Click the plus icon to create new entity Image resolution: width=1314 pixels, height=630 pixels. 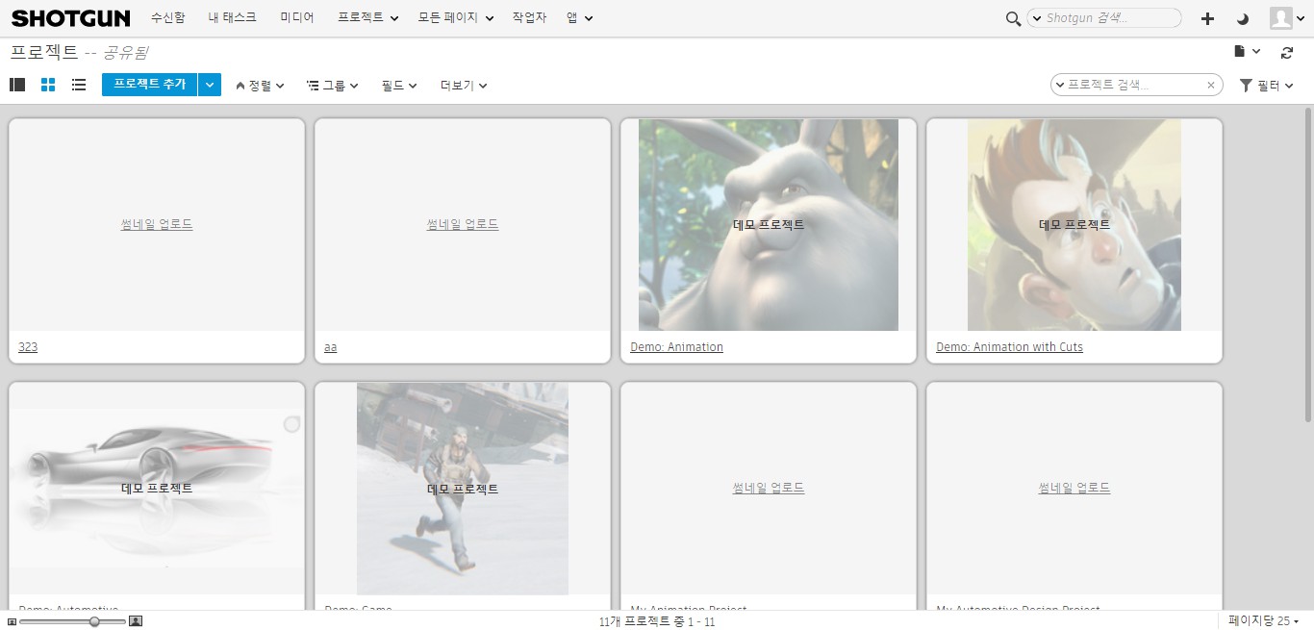(x=1208, y=18)
